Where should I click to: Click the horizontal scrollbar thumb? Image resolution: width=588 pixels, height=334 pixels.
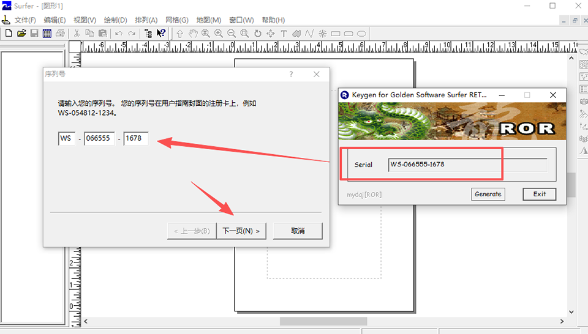pos(323,321)
